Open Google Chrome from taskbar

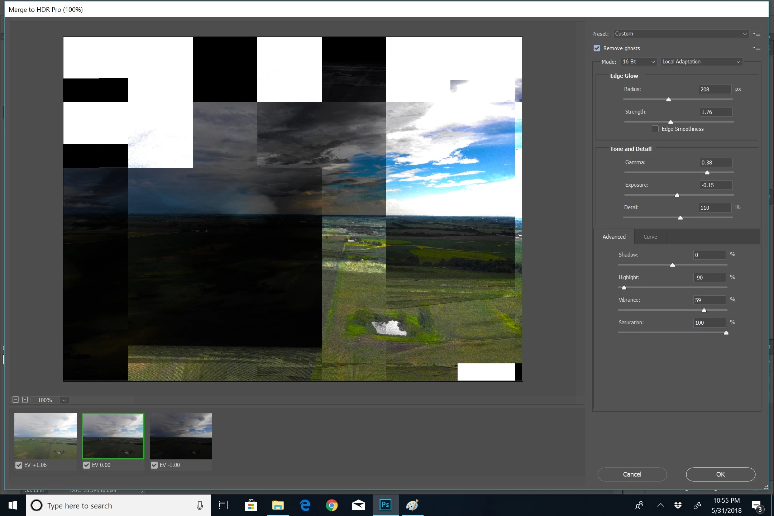coord(331,505)
